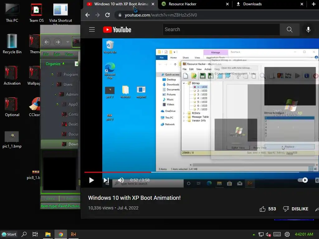The height and width of the screenshot is (239, 319).
Task: Select the Activation folder icon
Action: (x=12, y=76)
